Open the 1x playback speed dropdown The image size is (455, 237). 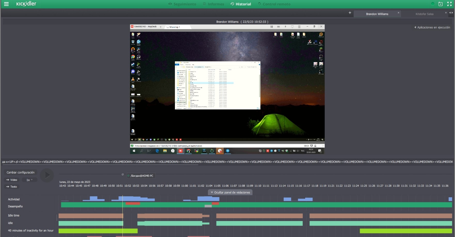coord(29,180)
